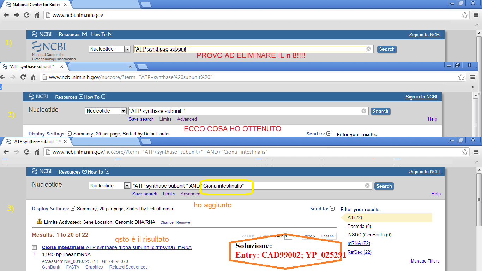The width and height of the screenshot is (482, 271).
Task: Go back in the nuccore ATP+synthase%20subunit window
Action: tap(3, 77)
